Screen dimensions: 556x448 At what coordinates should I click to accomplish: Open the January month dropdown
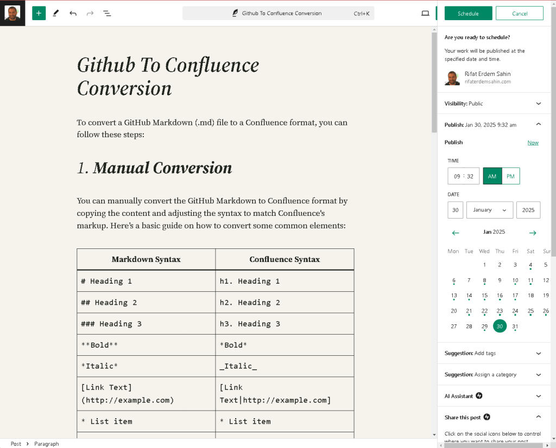click(490, 210)
